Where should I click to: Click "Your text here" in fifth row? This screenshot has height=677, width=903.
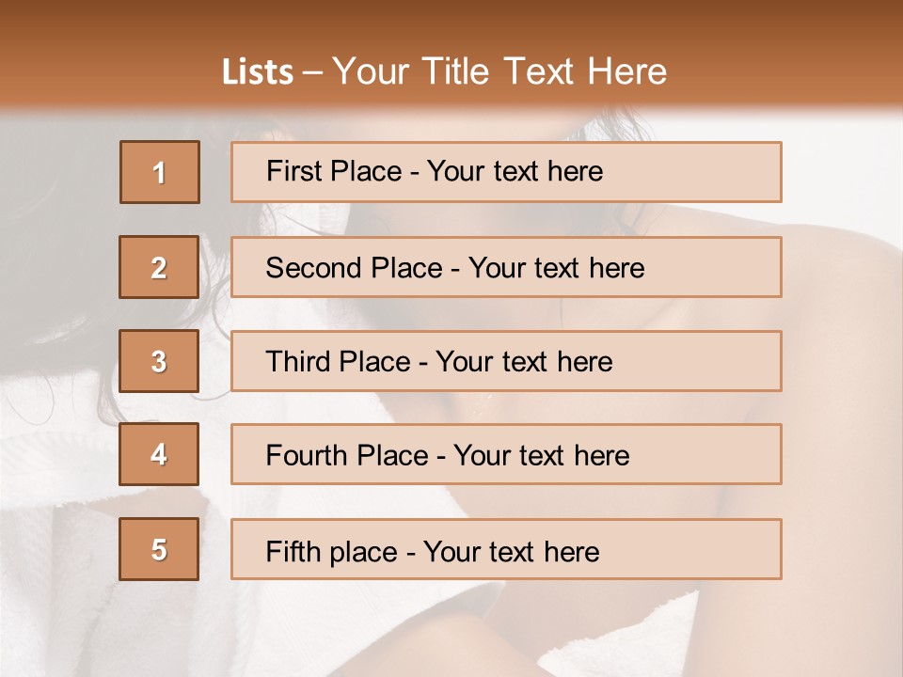click(x=511, y=552)
